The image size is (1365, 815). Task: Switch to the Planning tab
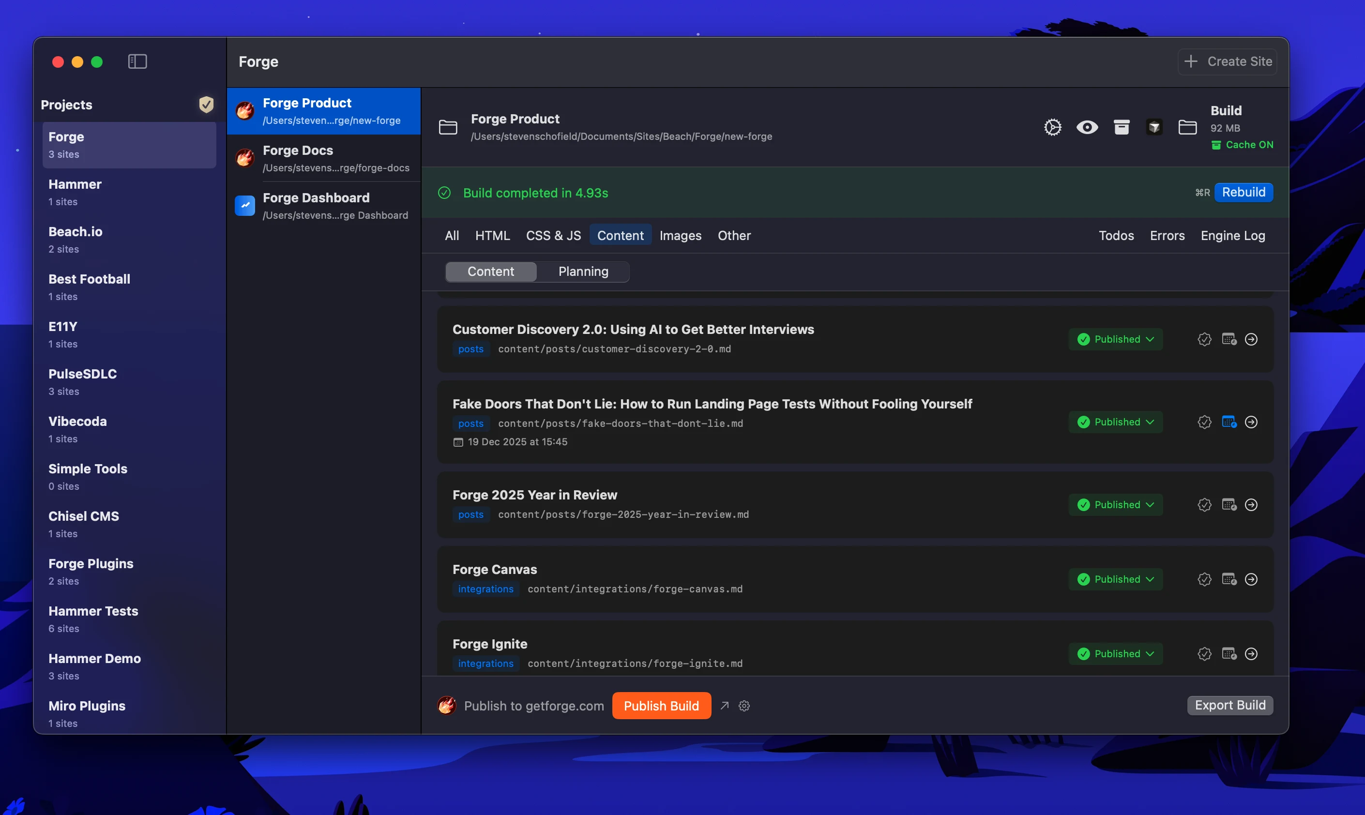click(583, 272)
